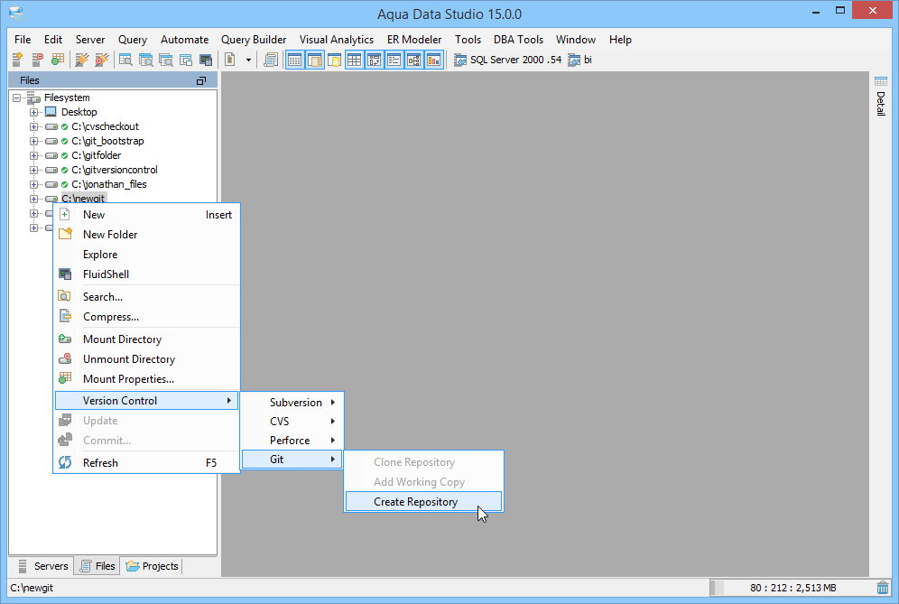The image size is (899, 604).
Task: Click the trash can garbage-collect icon in status bar
Action: tap(883, 588)
